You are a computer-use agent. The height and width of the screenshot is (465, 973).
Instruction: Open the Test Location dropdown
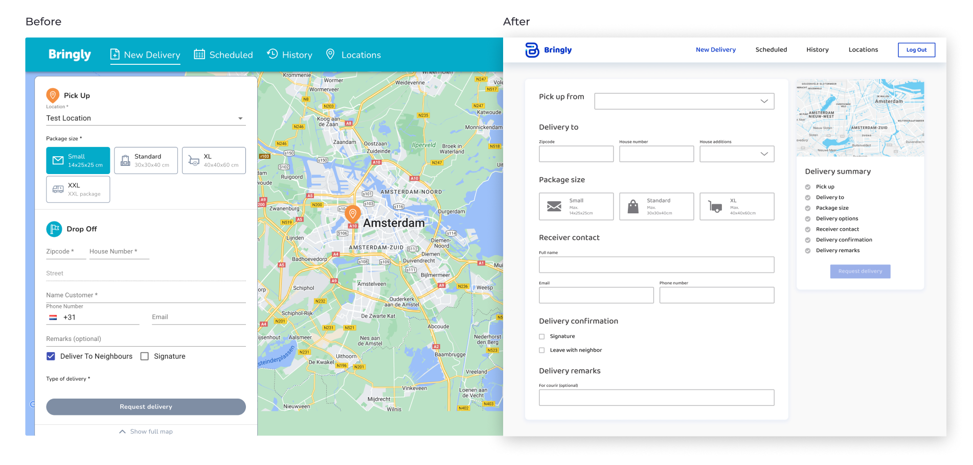(x=146, y=118)
